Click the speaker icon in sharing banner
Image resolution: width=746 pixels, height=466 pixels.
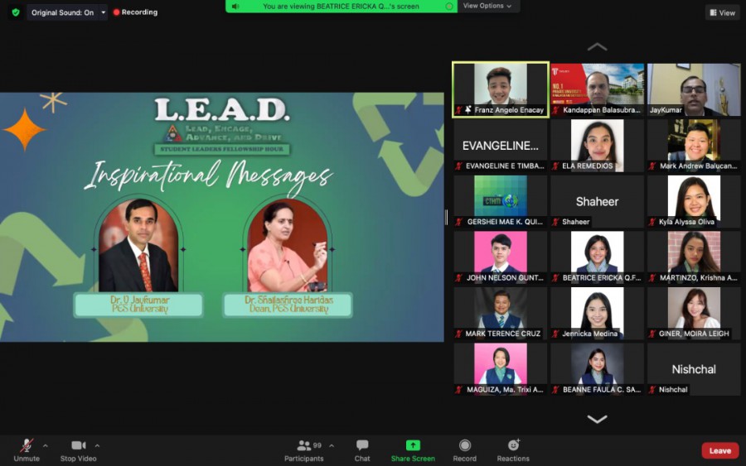(236, 6)
